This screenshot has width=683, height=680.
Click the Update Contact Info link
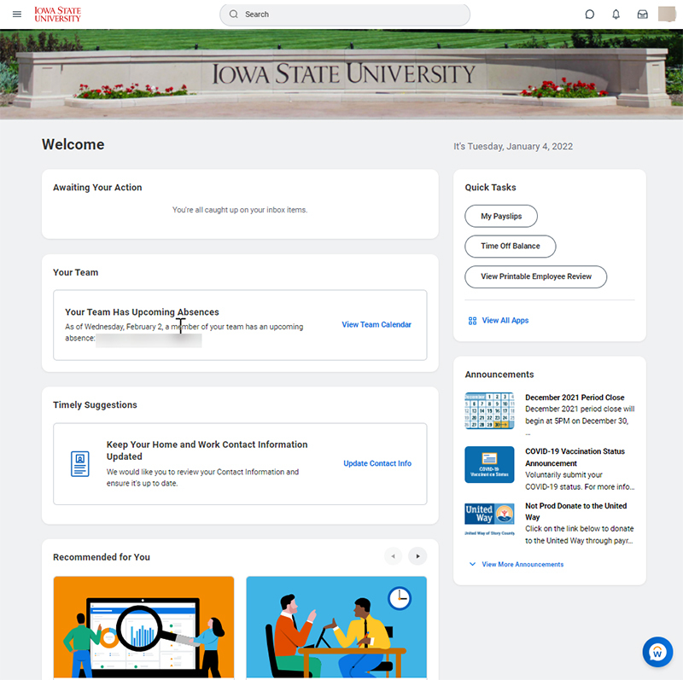tap(377, 463)
